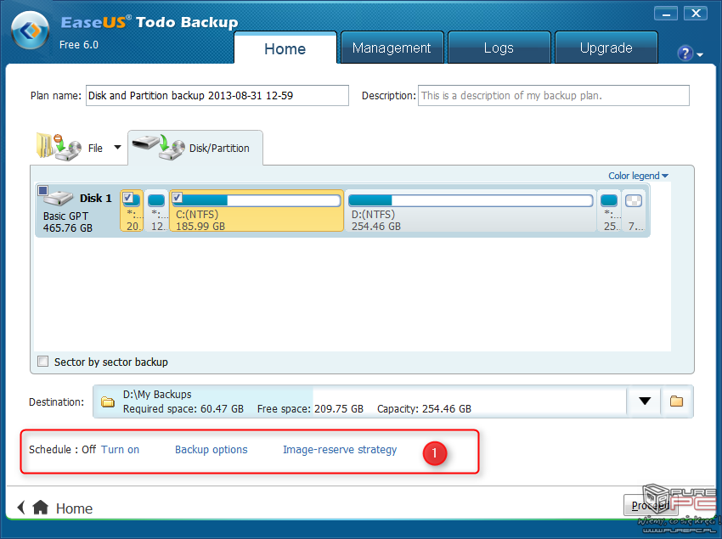
Task: Click the Plan name text field
Action: pyautogui.click(x=217, y=96)
